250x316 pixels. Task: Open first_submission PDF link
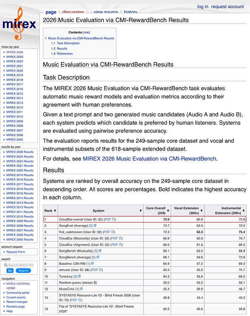(108, 232)
